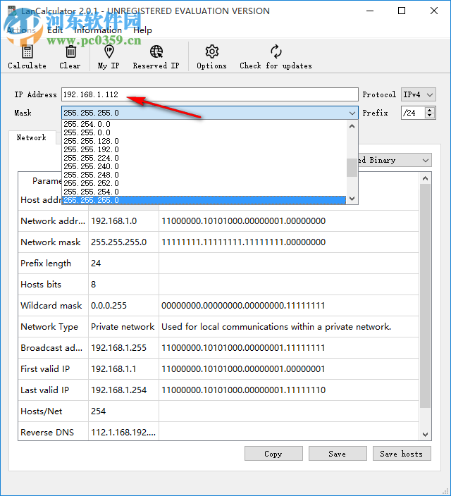
Task: Select mask 255.255.128.0 from list
Action: coord(204,141)
